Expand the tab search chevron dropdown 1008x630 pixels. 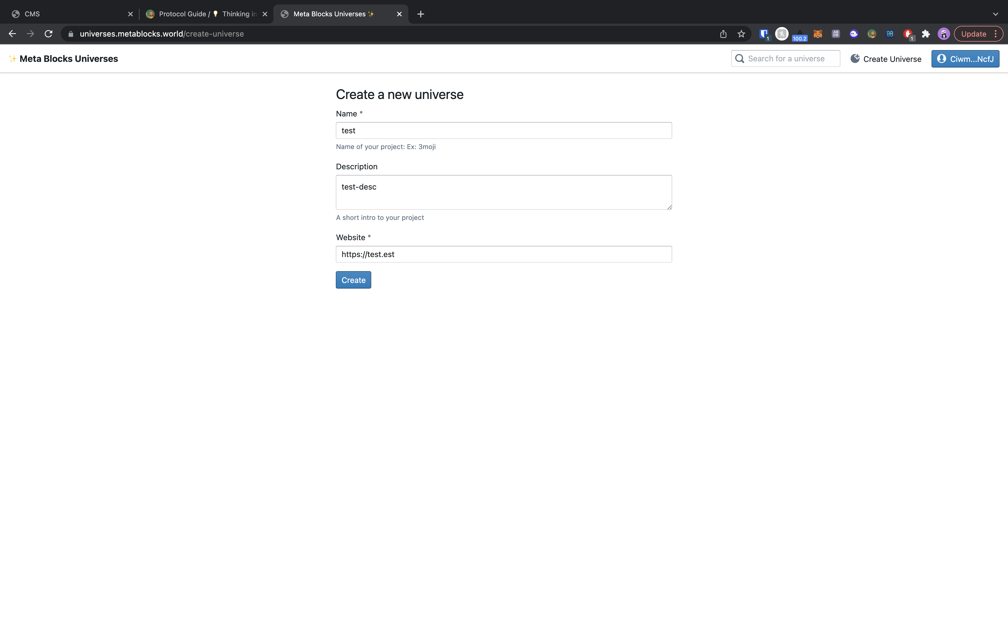(x=995, y=14)
